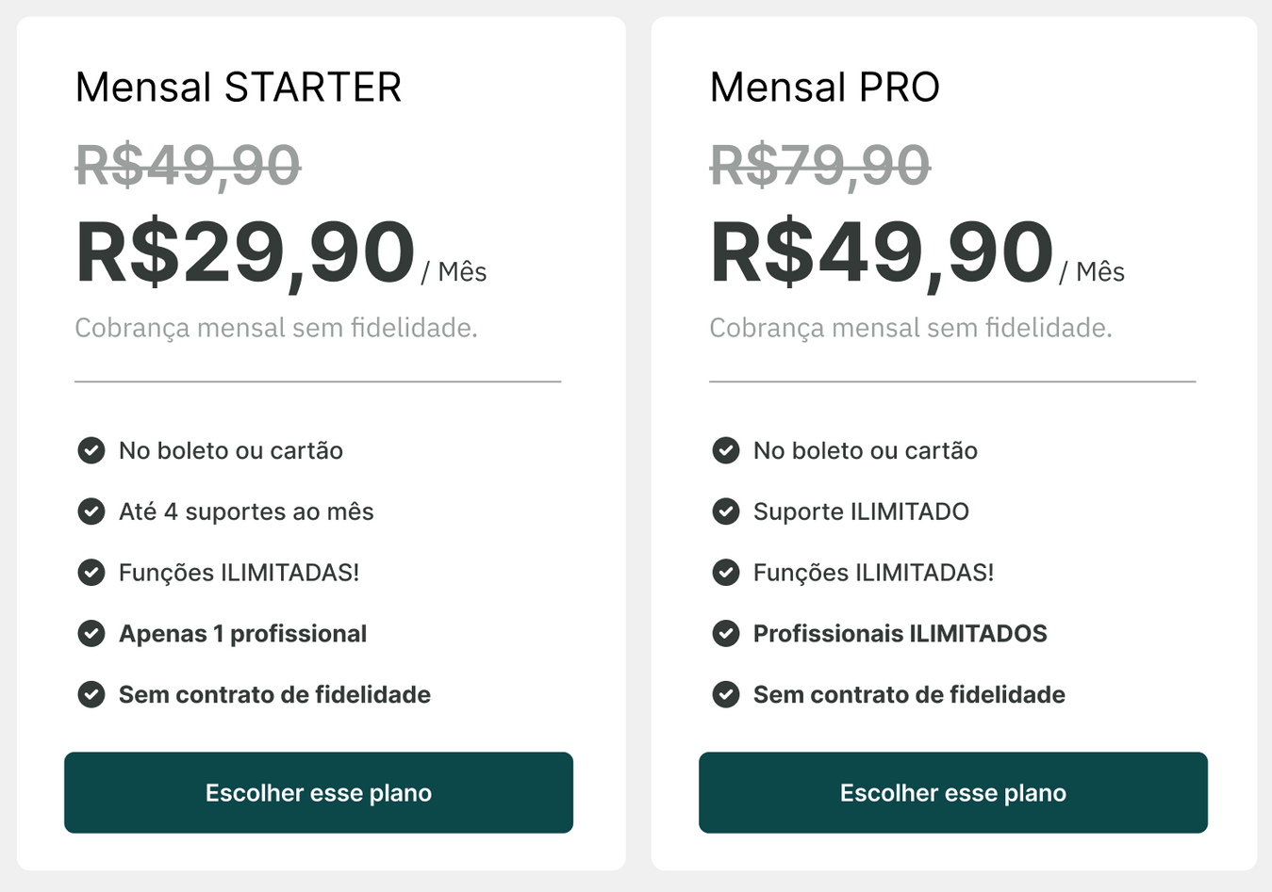Click the R$29,90 STARTER price
1272x892 pixels.
pyautogui.click(x=245, y=252)
